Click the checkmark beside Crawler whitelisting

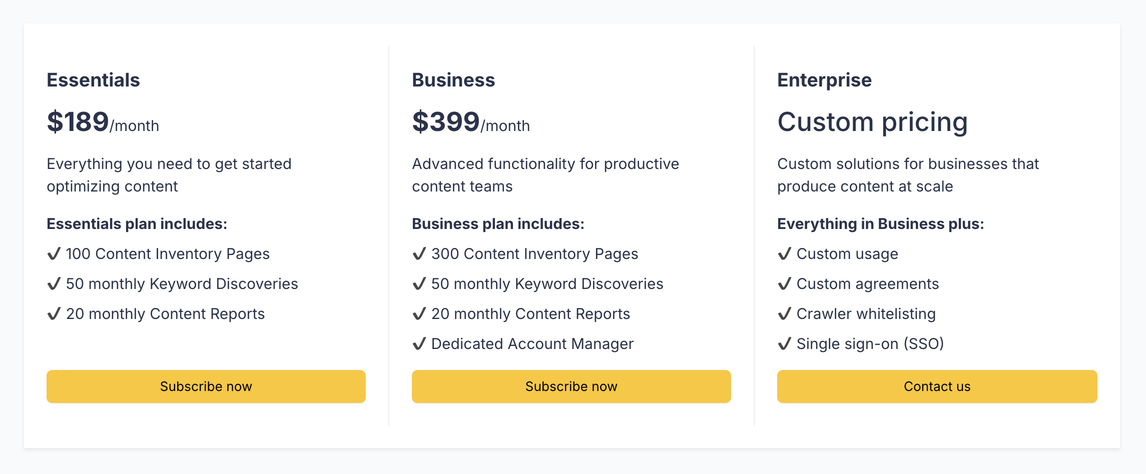(785, 314)
